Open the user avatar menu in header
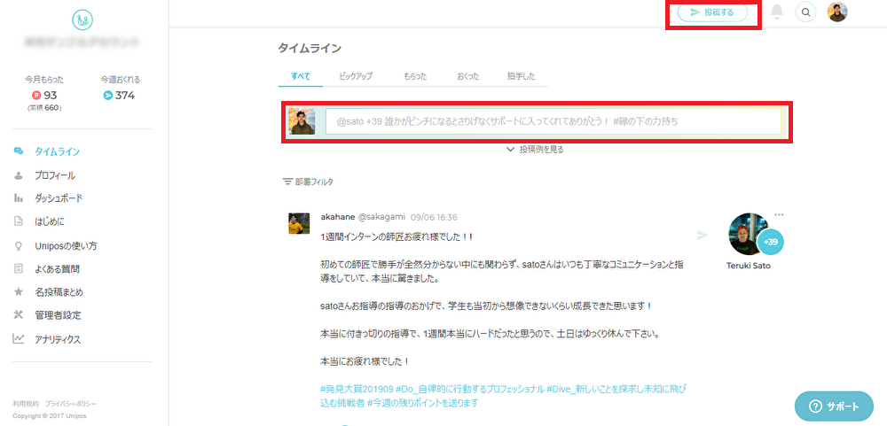The image size is (887, 426). [837, 12]
